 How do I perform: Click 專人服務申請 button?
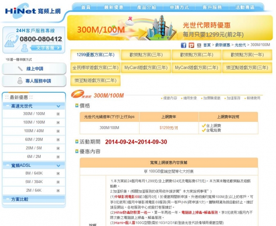click(34, 81)
